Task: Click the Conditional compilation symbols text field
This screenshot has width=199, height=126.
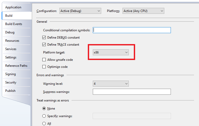Action: click(132, 30)
